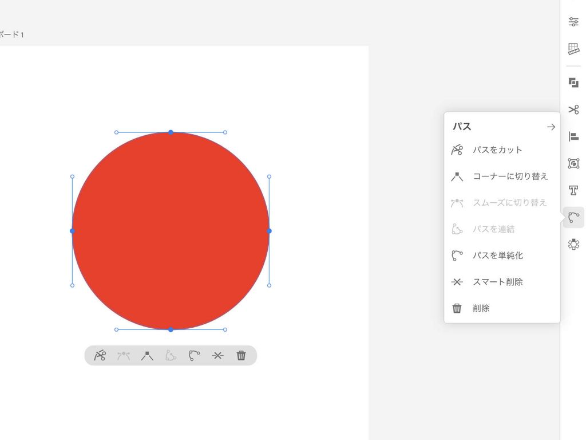Open the Object transform panel icon
The height and width of the screenshot is (440, 586).
coord(573,163)
